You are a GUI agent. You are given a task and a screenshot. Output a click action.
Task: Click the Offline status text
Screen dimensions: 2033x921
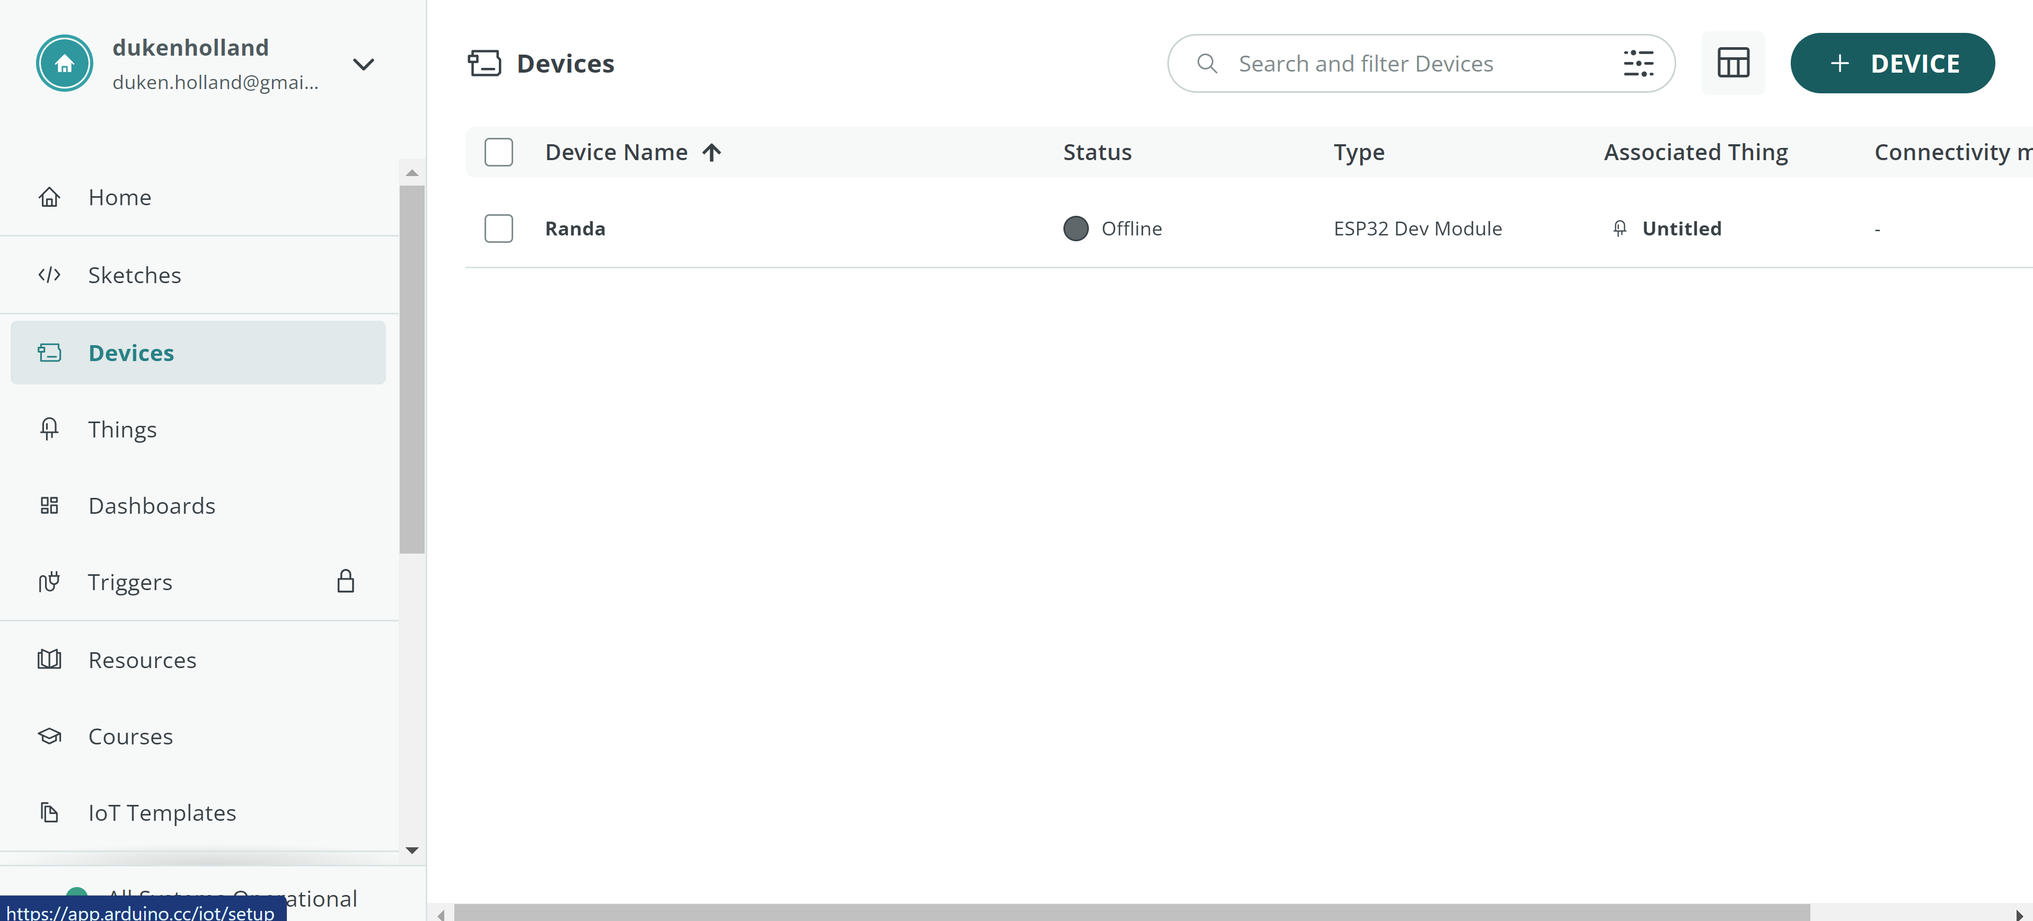coord(1132,229)
